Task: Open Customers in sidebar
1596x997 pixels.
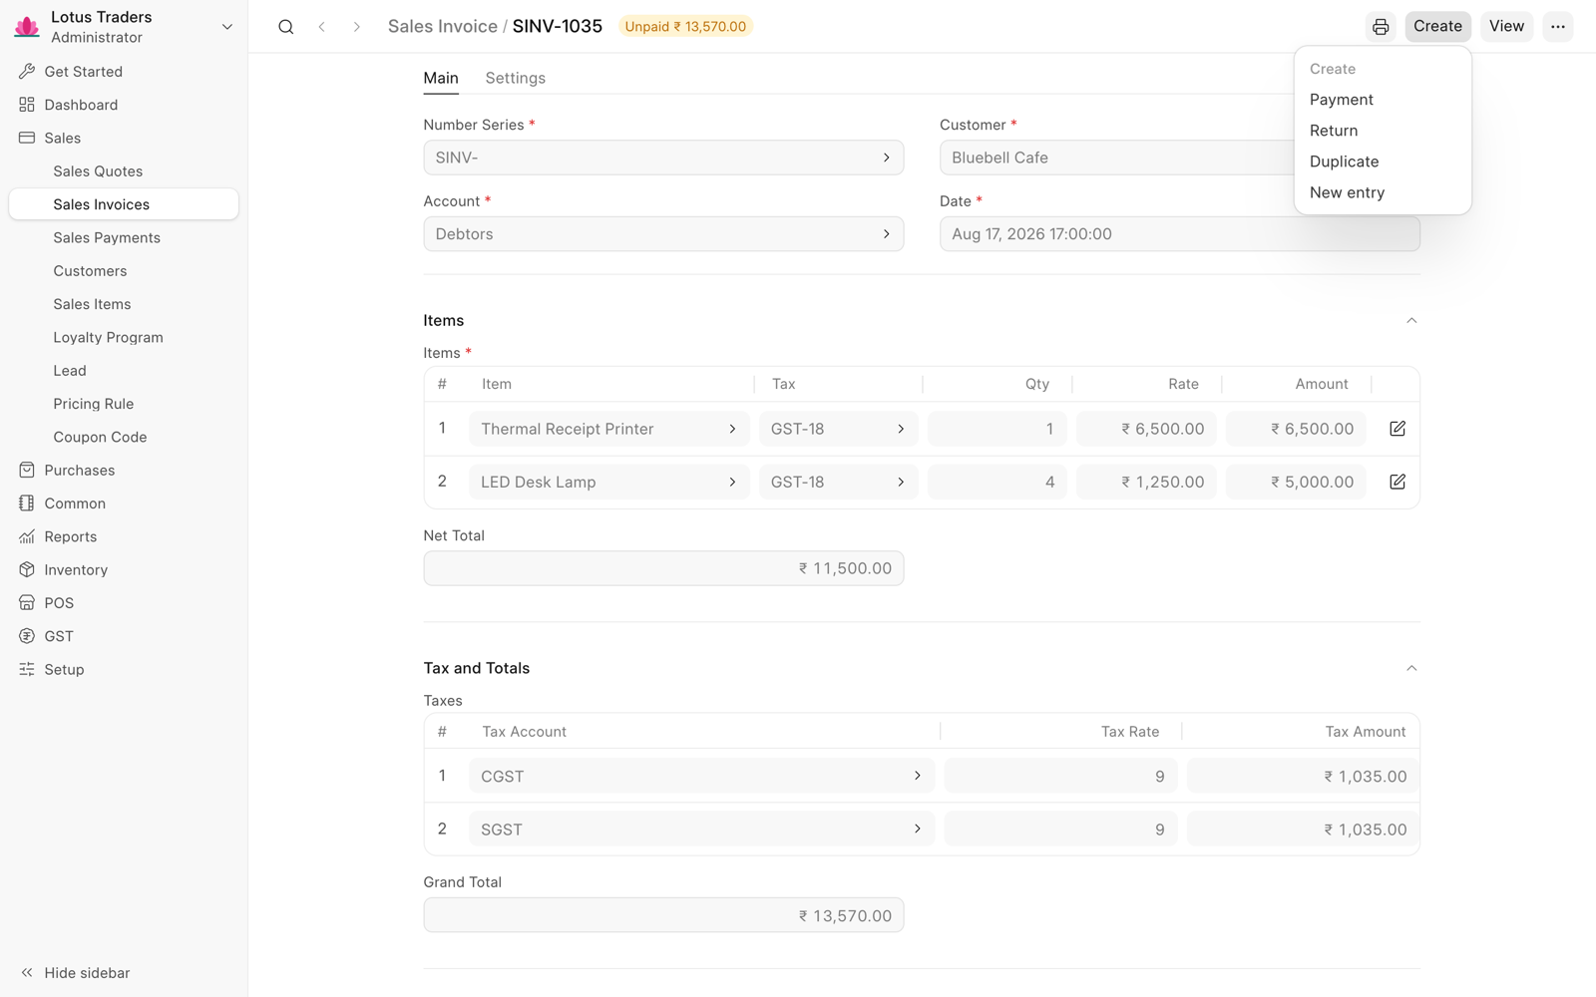Action: [124, 271]
